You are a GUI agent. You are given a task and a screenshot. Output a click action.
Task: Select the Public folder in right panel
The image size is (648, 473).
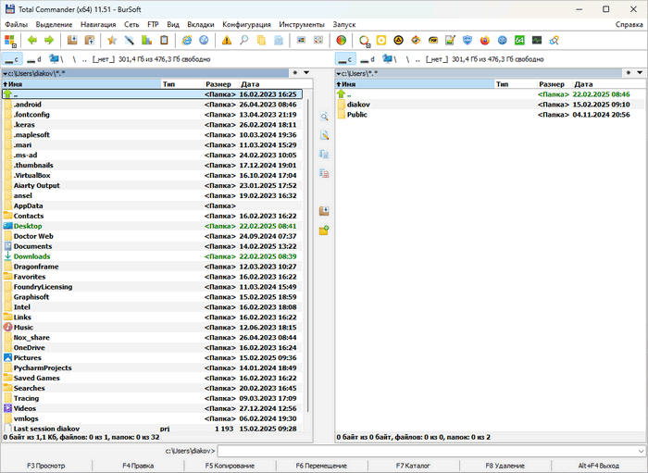490,115
